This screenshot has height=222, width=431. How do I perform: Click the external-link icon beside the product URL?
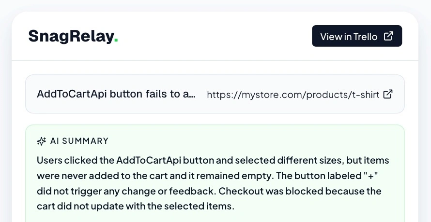pyautogui.click(x=388, y=94)
